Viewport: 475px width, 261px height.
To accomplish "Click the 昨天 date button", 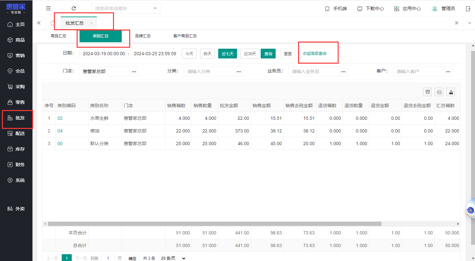I will click(x=207, y=54).
